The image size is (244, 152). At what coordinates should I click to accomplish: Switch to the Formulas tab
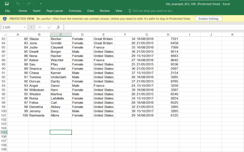click(75, 11)
